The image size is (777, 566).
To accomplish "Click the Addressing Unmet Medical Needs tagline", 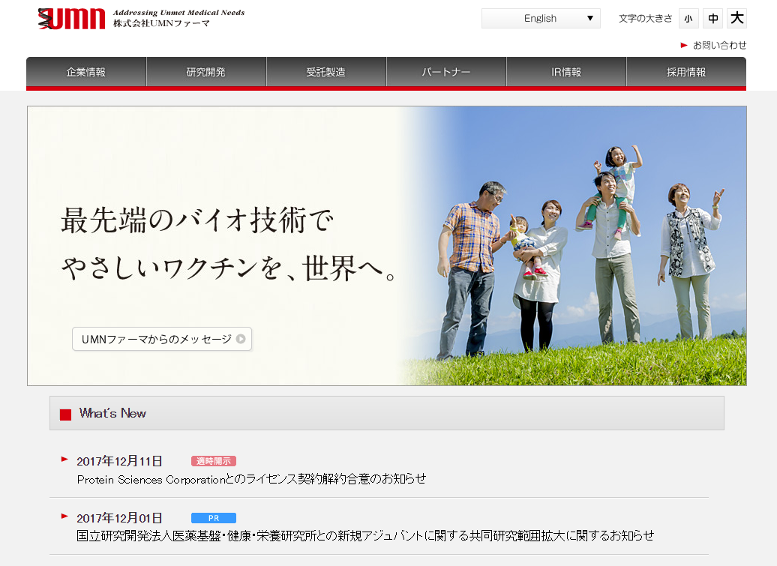I will point(179,13).
